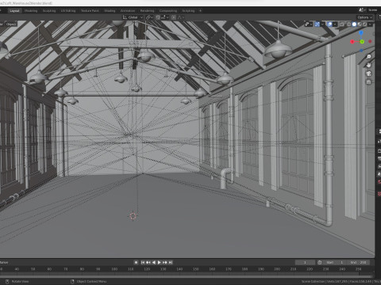Open the overlays settings dropdown arrow
This screenshot has height=285, width=381.
coord(335,25)
